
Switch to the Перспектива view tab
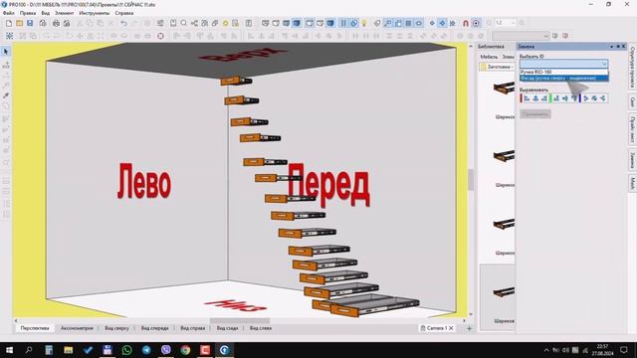pos(35,328)
